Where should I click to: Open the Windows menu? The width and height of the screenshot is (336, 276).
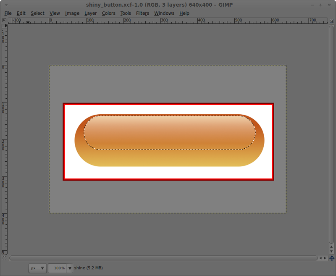pyautogui.click(x=164, y=13)
